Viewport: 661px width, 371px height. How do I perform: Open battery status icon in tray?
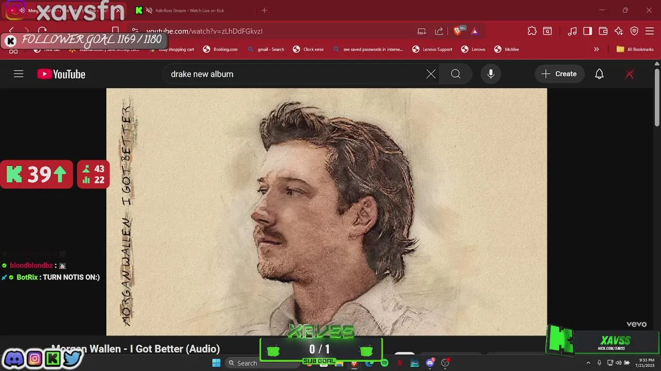[x=627, y=363]
